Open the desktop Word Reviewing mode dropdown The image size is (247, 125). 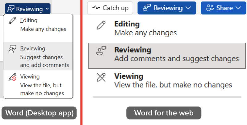28,9
